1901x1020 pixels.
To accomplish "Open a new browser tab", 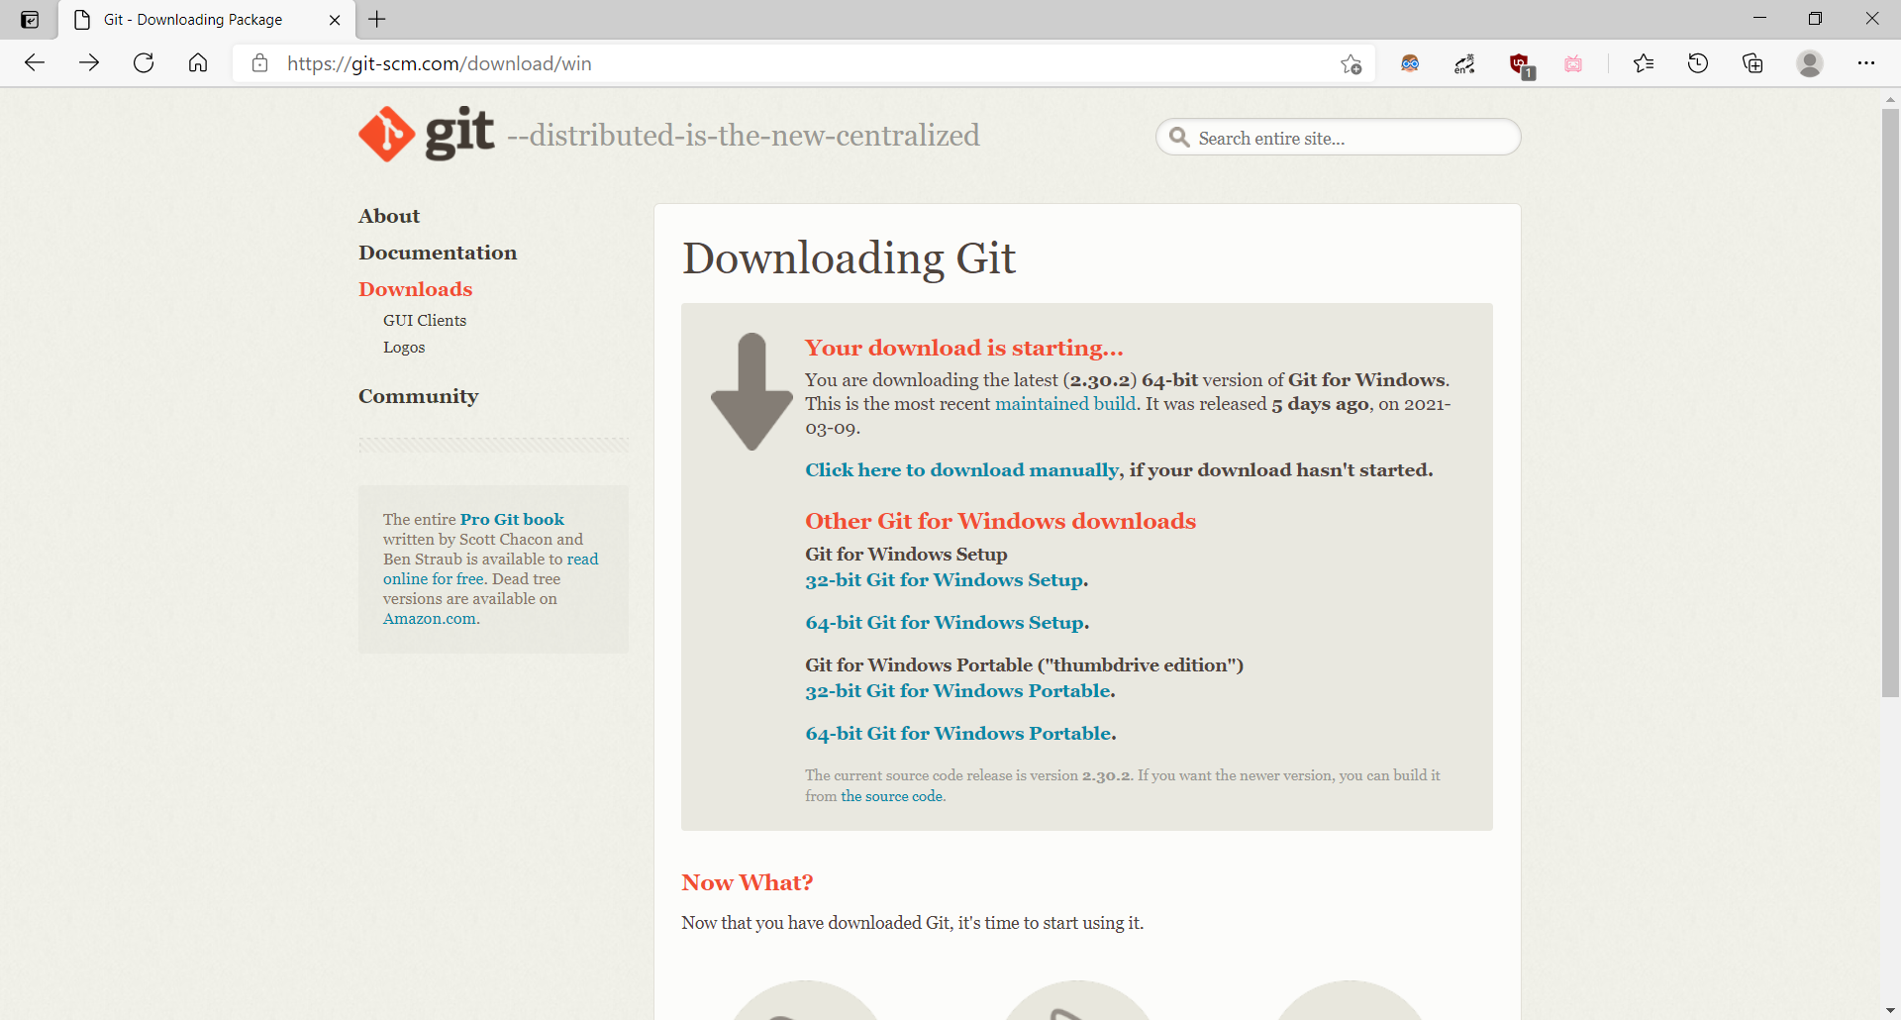I will pos(376,19).
